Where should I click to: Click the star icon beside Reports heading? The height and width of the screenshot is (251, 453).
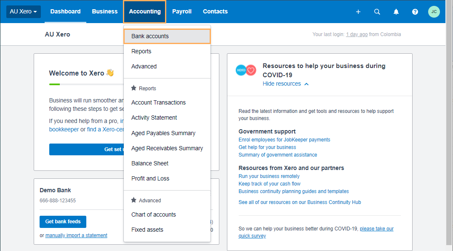point(134,88)
